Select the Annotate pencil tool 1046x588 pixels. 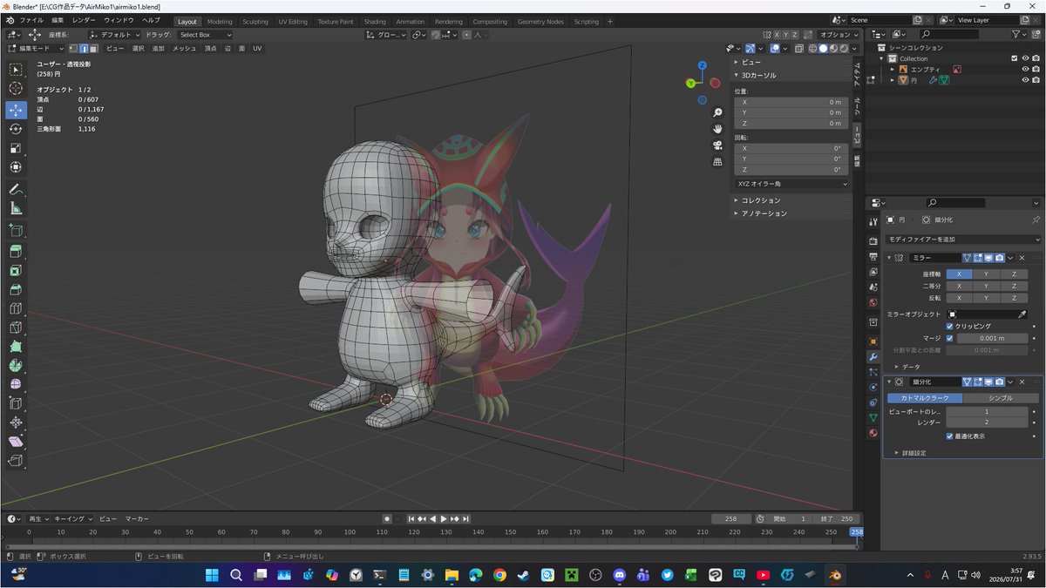click(x=16, y=189)
